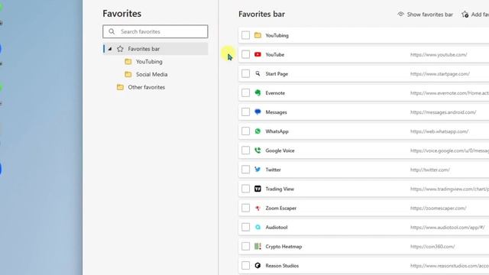Select Favorites bar in sidebar tree

(x=155, y=49)
